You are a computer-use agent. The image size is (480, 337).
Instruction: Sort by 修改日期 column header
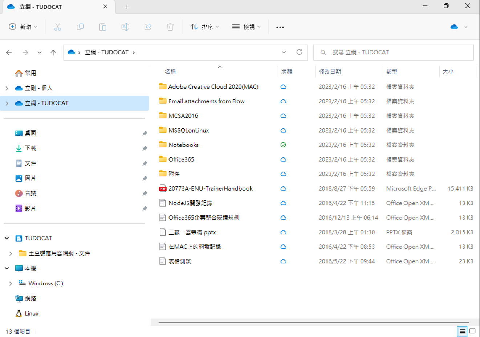[330, 72]
